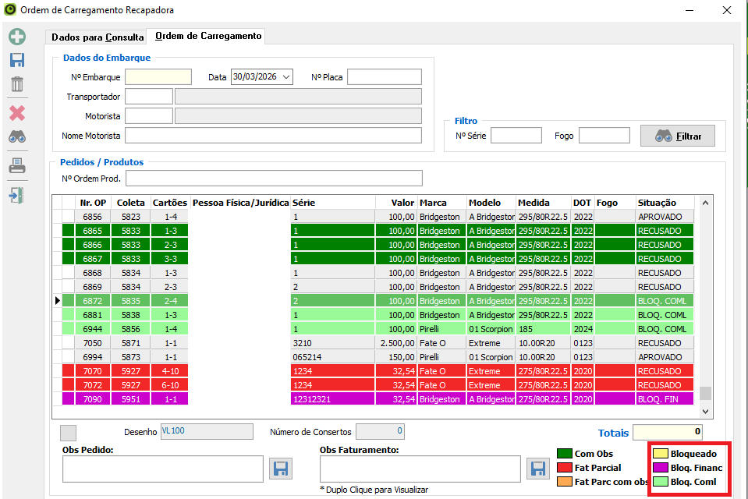Save the Obs Pedido note

coord(281,469)
